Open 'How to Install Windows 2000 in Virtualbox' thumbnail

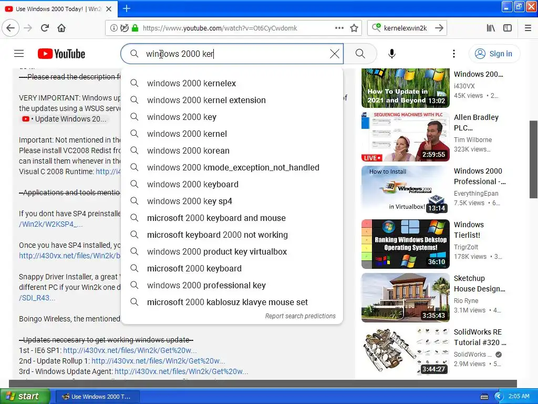[405, 190]
